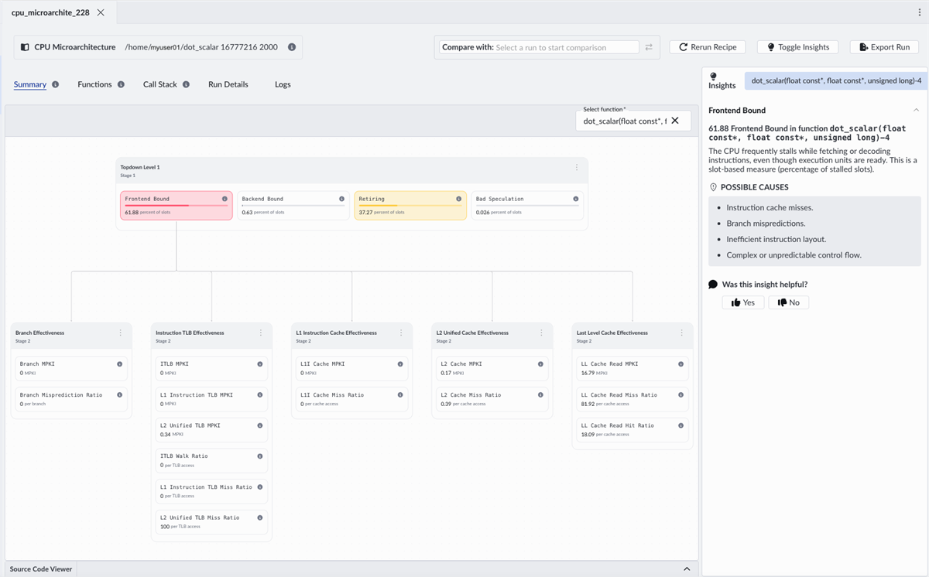Open Topdown Level 1 kebab menu
This screenshot has height=577, width=929.
click(577, 167)
